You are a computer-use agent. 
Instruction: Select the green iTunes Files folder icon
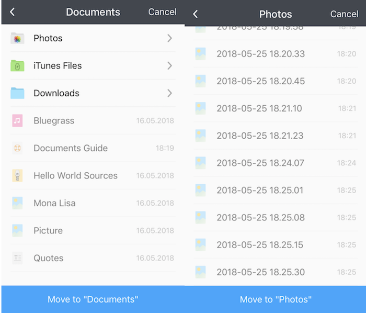(x=17, y=66)
